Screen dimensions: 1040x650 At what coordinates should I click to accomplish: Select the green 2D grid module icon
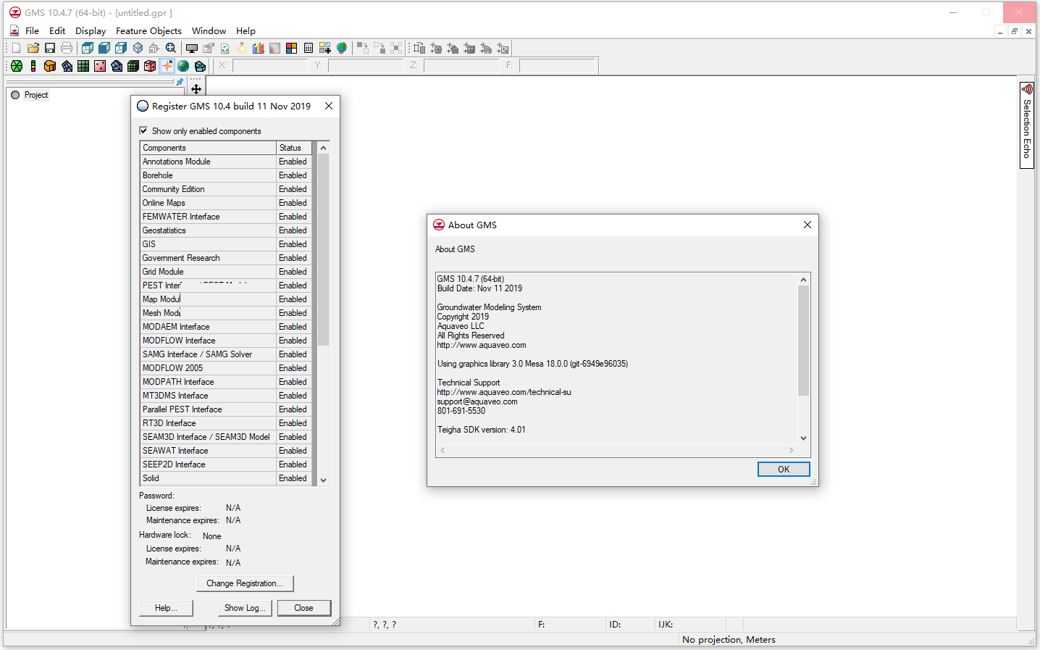pos(83,66)
